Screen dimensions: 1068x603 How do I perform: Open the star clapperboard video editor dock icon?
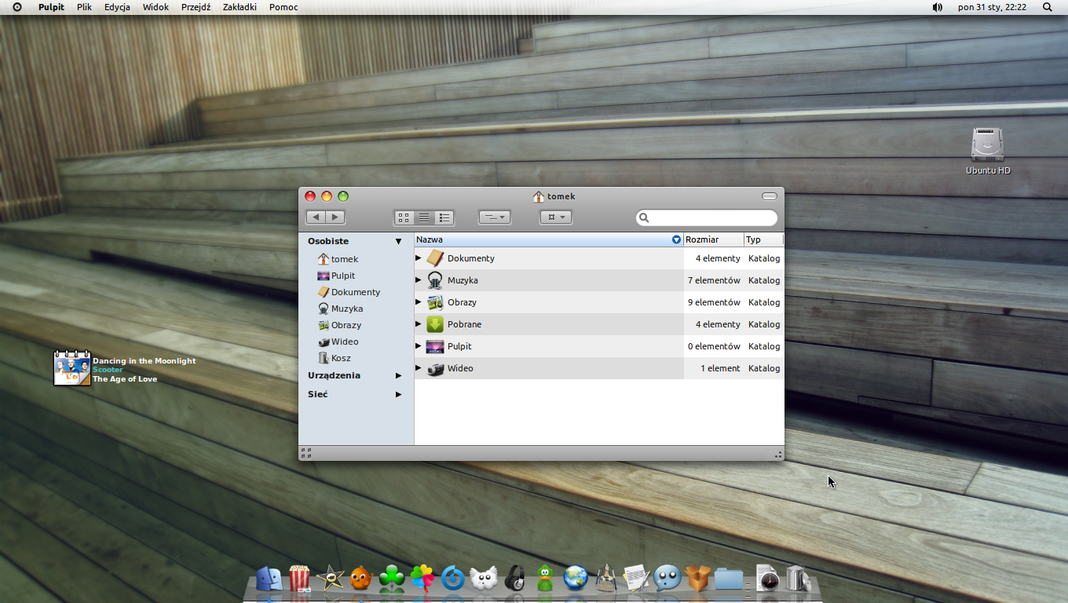pos(331,578)
